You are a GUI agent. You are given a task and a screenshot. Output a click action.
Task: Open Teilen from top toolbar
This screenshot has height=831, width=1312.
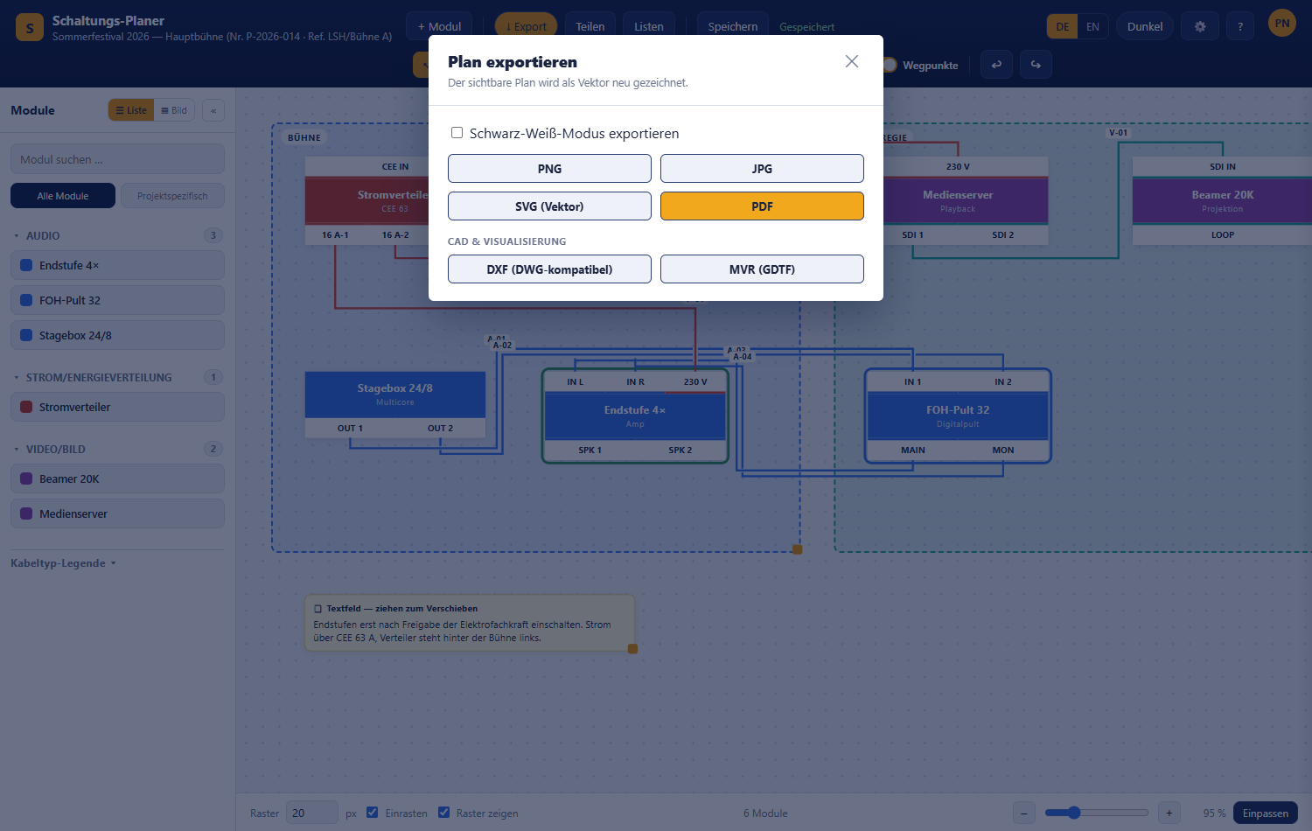point(590,26)
